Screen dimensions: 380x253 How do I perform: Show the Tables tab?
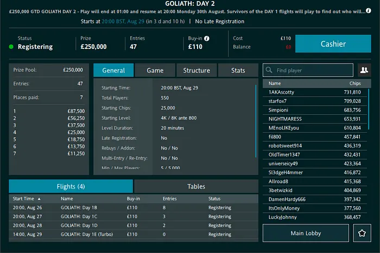tap(196, 186)
